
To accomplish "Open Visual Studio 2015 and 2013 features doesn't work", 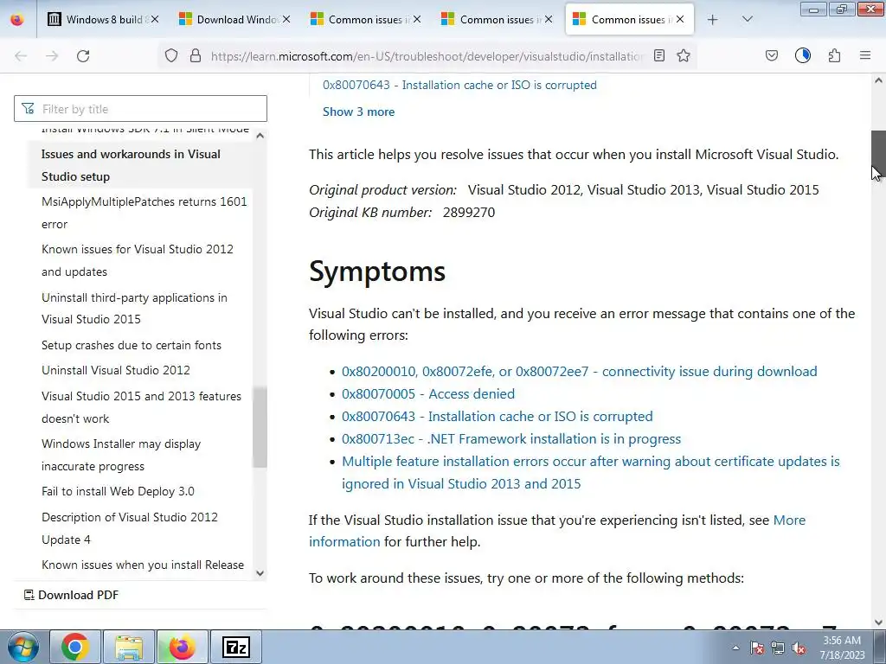I will (141, 407).
